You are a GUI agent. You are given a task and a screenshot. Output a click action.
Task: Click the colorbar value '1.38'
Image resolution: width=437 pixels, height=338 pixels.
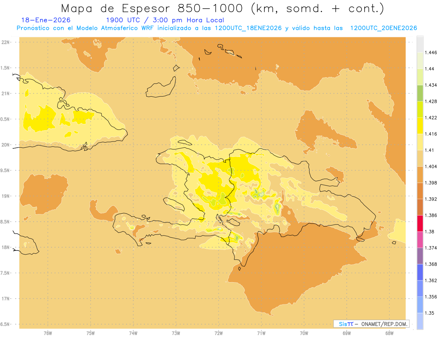tap(429, 232)
